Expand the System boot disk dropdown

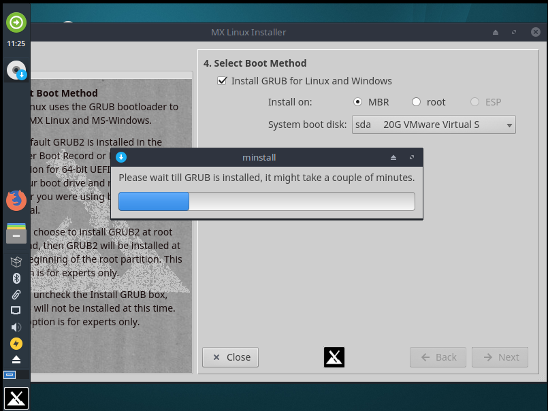point(434,125)
